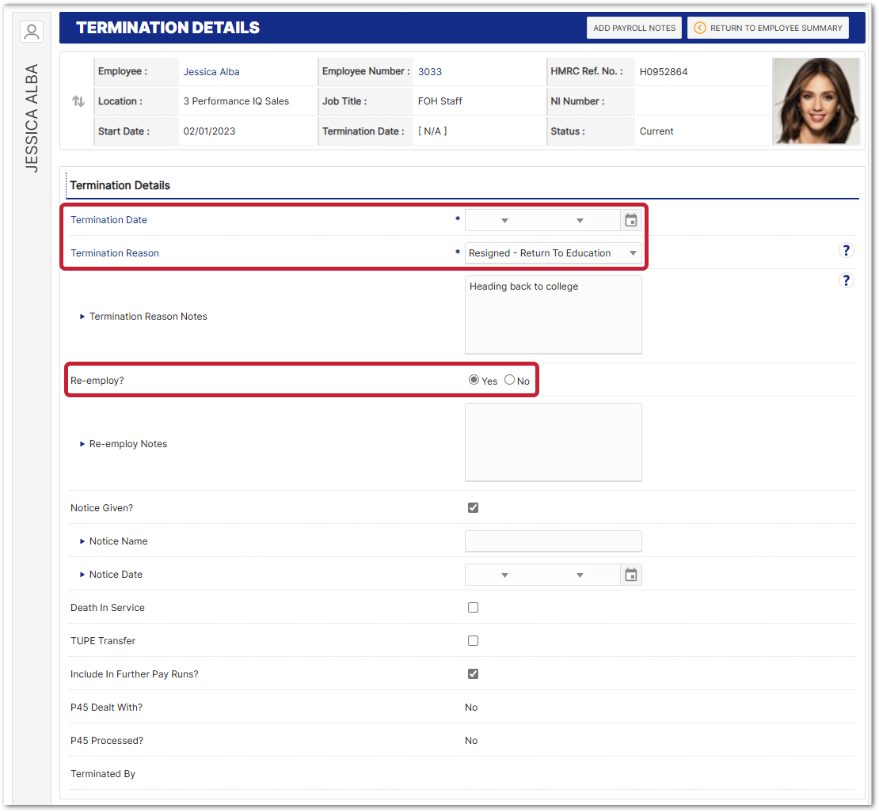Open the Termination Date calendar picker
This screenshot has width=879, height=812.
(631, 221)
